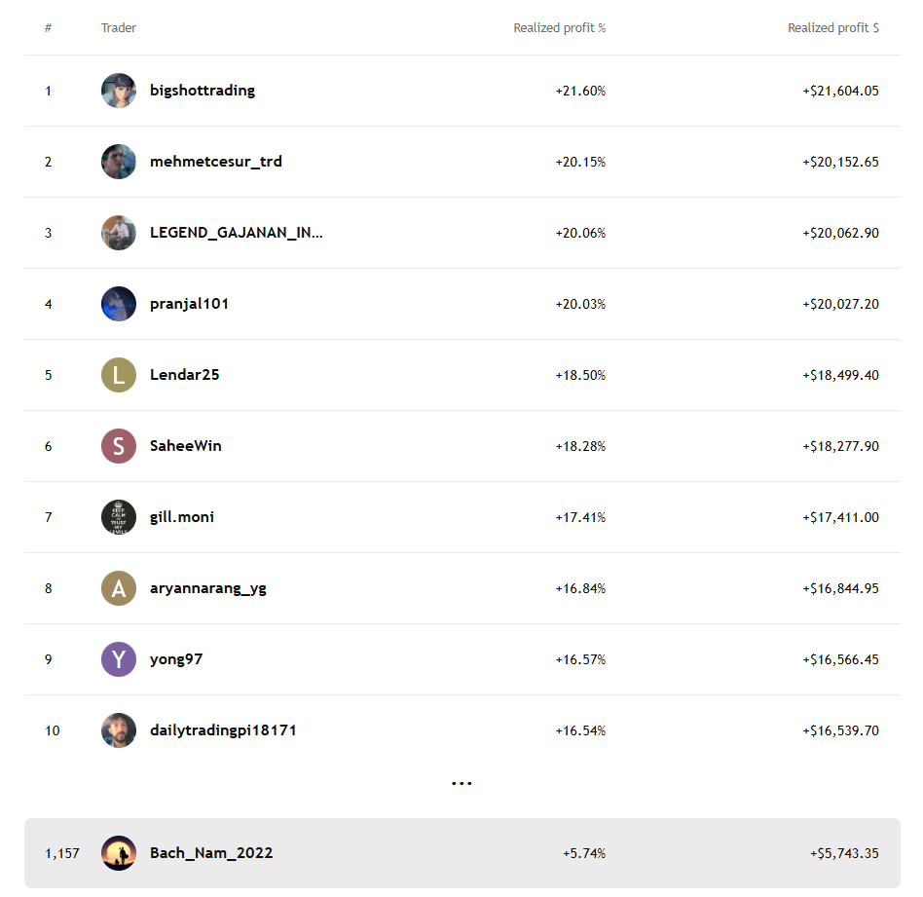The height and width of the screenshot is (897, 923).
Task: Open LEGEND_GAJANAN's avatar image
Action: 119,233
